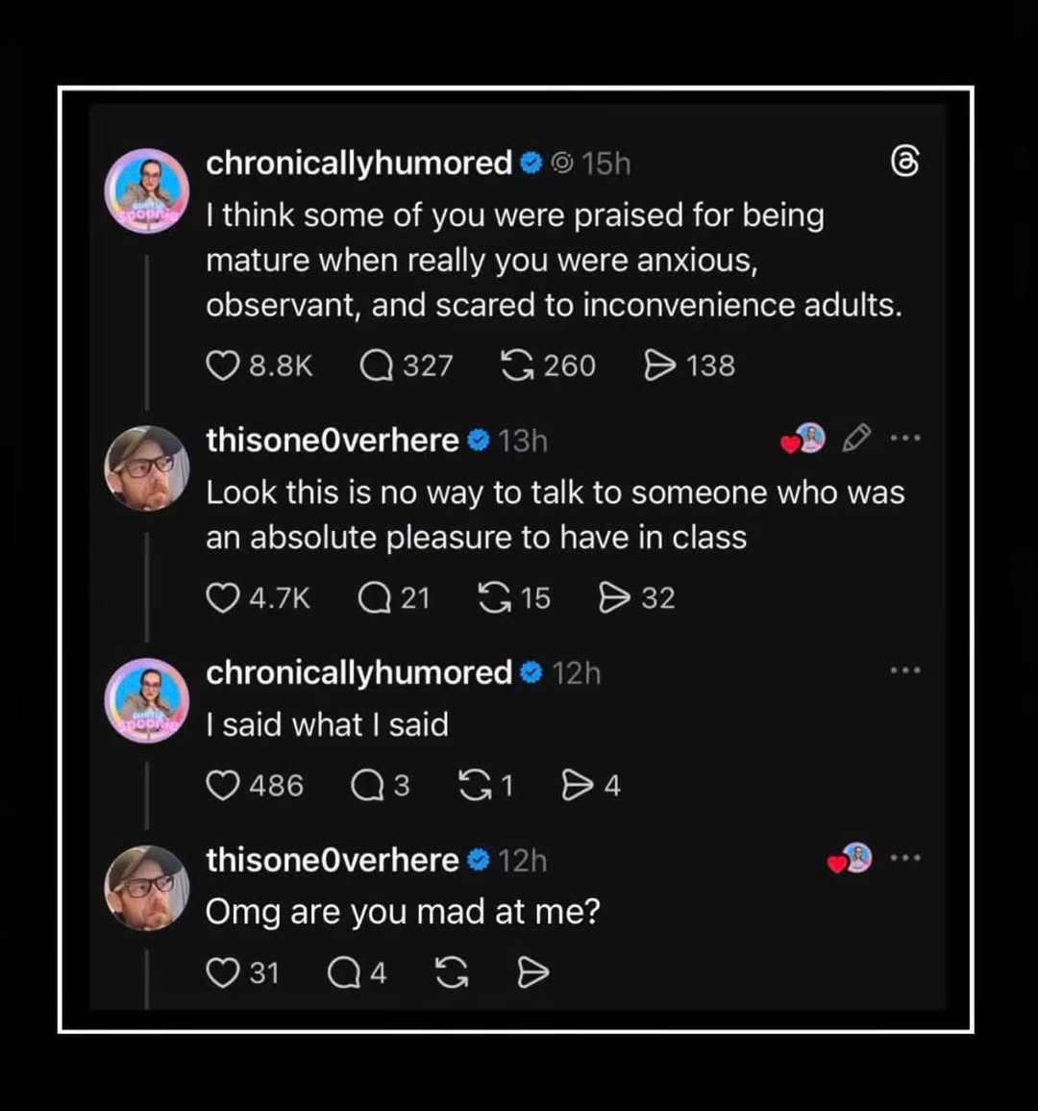View chronicallyhumored's profile picture on first post
Screen dimensions: 1038x1111
coord(147,190)
